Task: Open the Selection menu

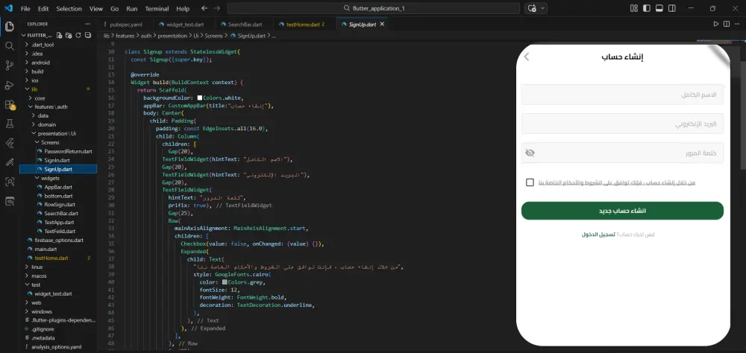Action: tap(69, 8)
